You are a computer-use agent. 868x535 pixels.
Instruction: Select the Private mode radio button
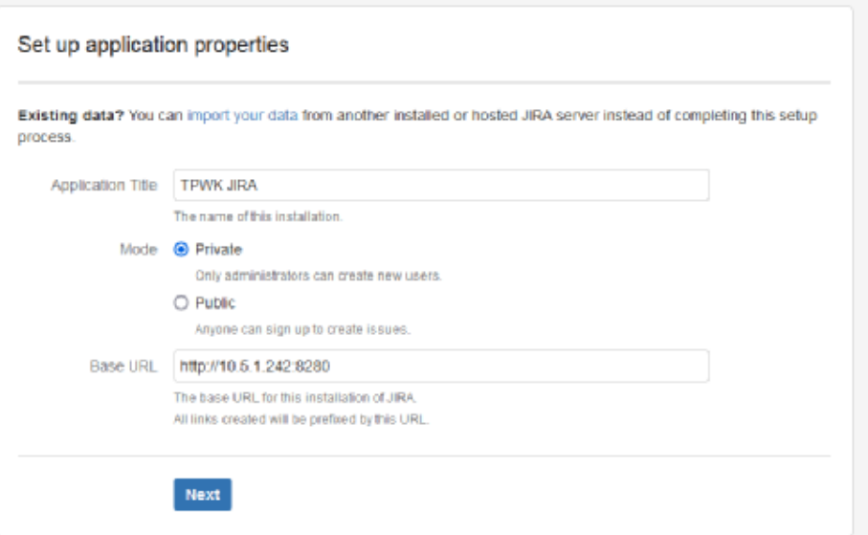[x=180, y=249]
